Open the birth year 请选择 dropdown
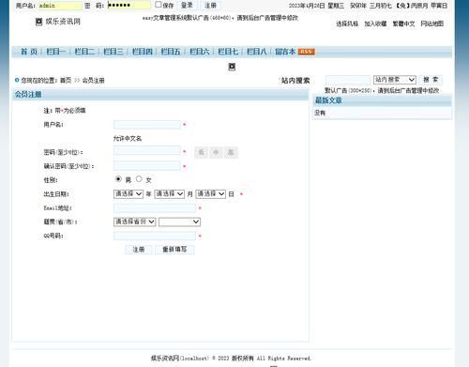 129,194
